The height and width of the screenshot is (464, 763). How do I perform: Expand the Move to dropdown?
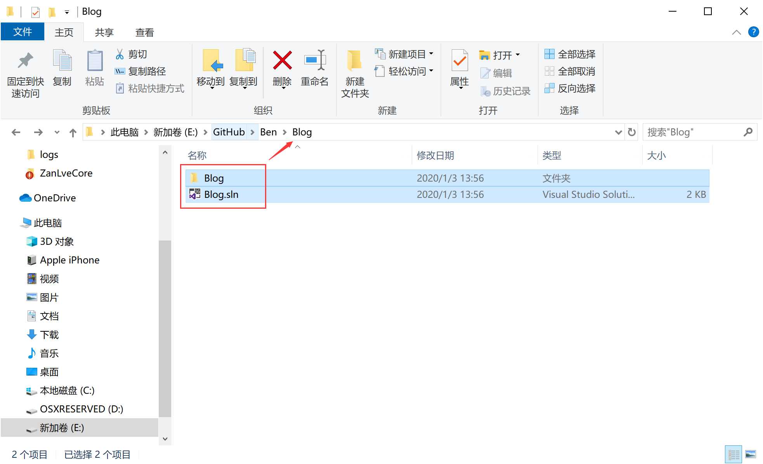212,88
